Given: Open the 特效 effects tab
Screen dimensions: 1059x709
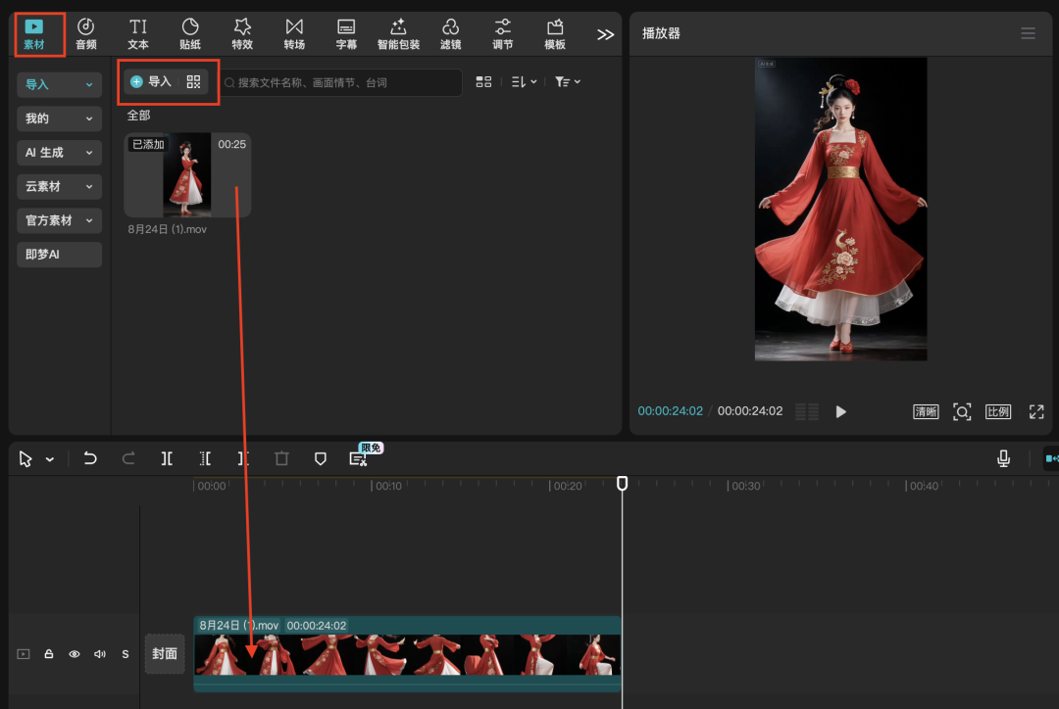Looking at the screenshot, I should click(242, 34).
